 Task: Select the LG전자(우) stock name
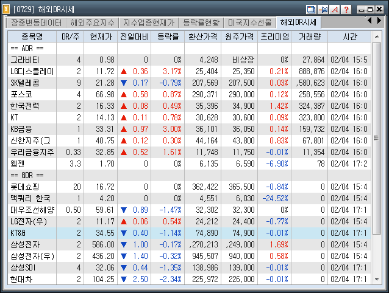(29, 221)
